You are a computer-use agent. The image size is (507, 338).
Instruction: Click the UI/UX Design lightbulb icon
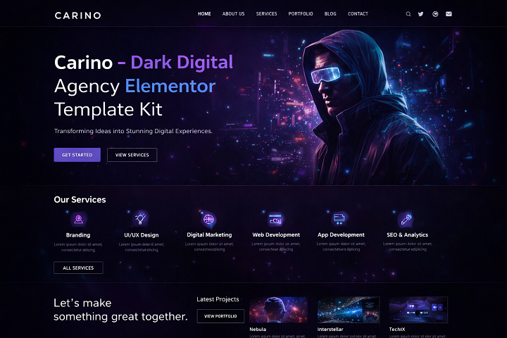click(141, 219)
